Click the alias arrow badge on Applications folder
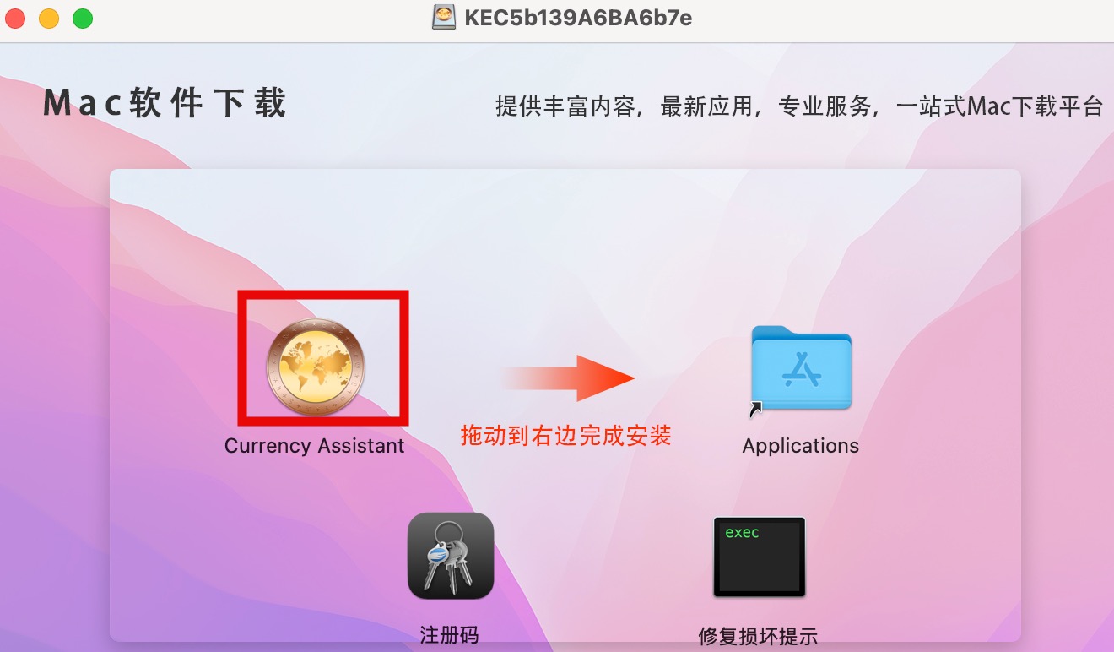1114x652 pixels. tap(756, 409)
